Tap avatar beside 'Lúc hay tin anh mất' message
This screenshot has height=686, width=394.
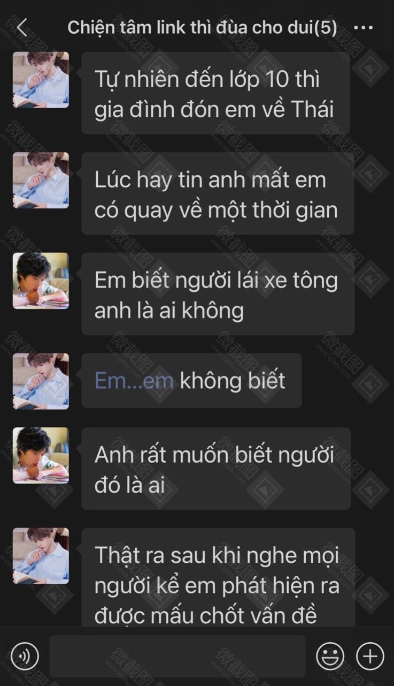(x=41, y=180)
